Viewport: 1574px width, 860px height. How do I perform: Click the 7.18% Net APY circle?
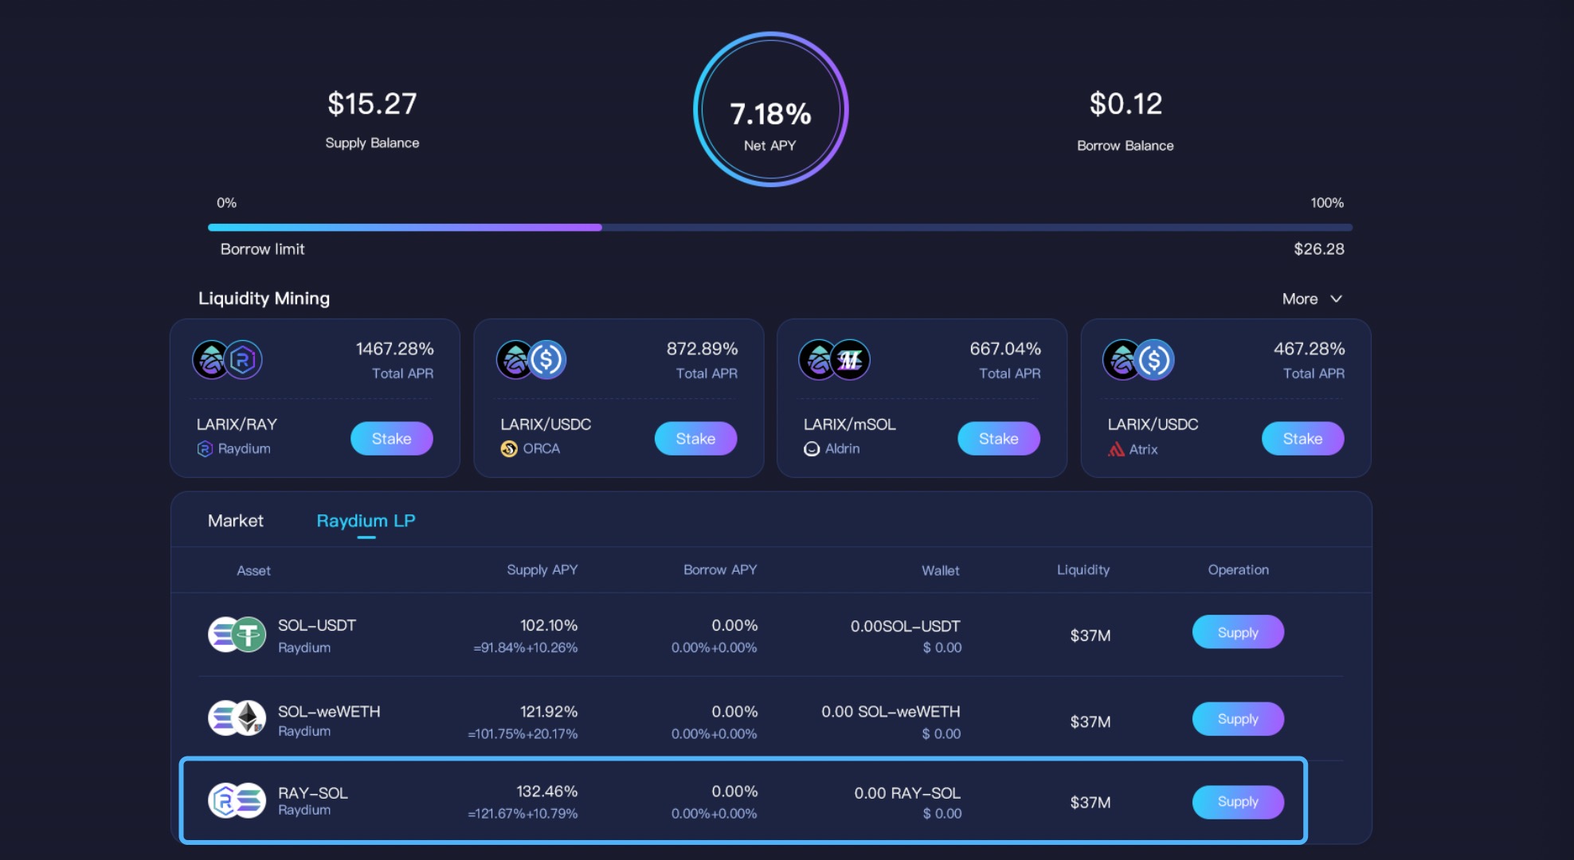[770, 110]
